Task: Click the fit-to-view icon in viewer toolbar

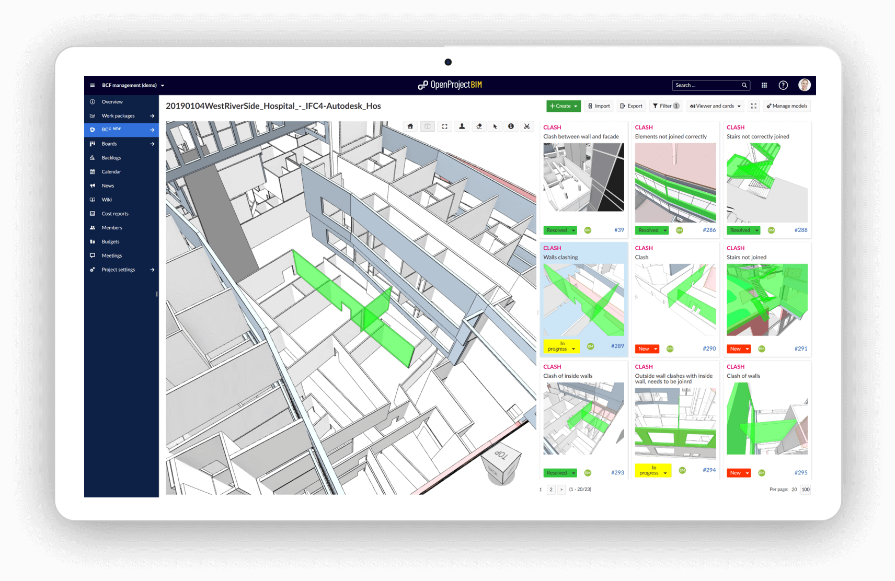Action: pos(445,126)
